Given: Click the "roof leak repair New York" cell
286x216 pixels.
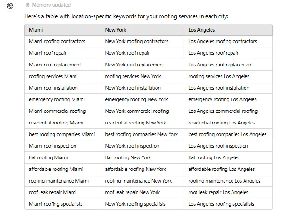Looking at the screenshot, I should [132, 192].
